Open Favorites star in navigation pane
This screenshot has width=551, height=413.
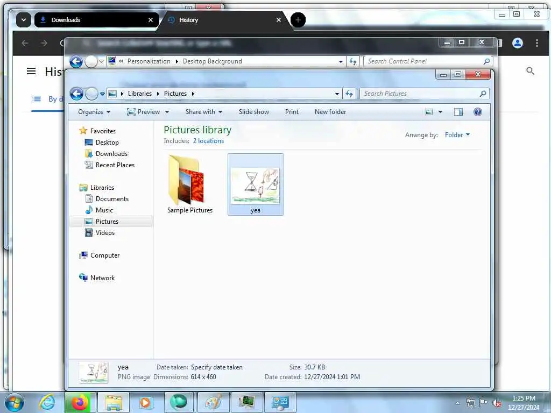83,131
